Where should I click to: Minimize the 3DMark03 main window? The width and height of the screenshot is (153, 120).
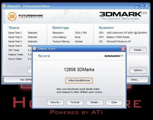coord(137,6)
